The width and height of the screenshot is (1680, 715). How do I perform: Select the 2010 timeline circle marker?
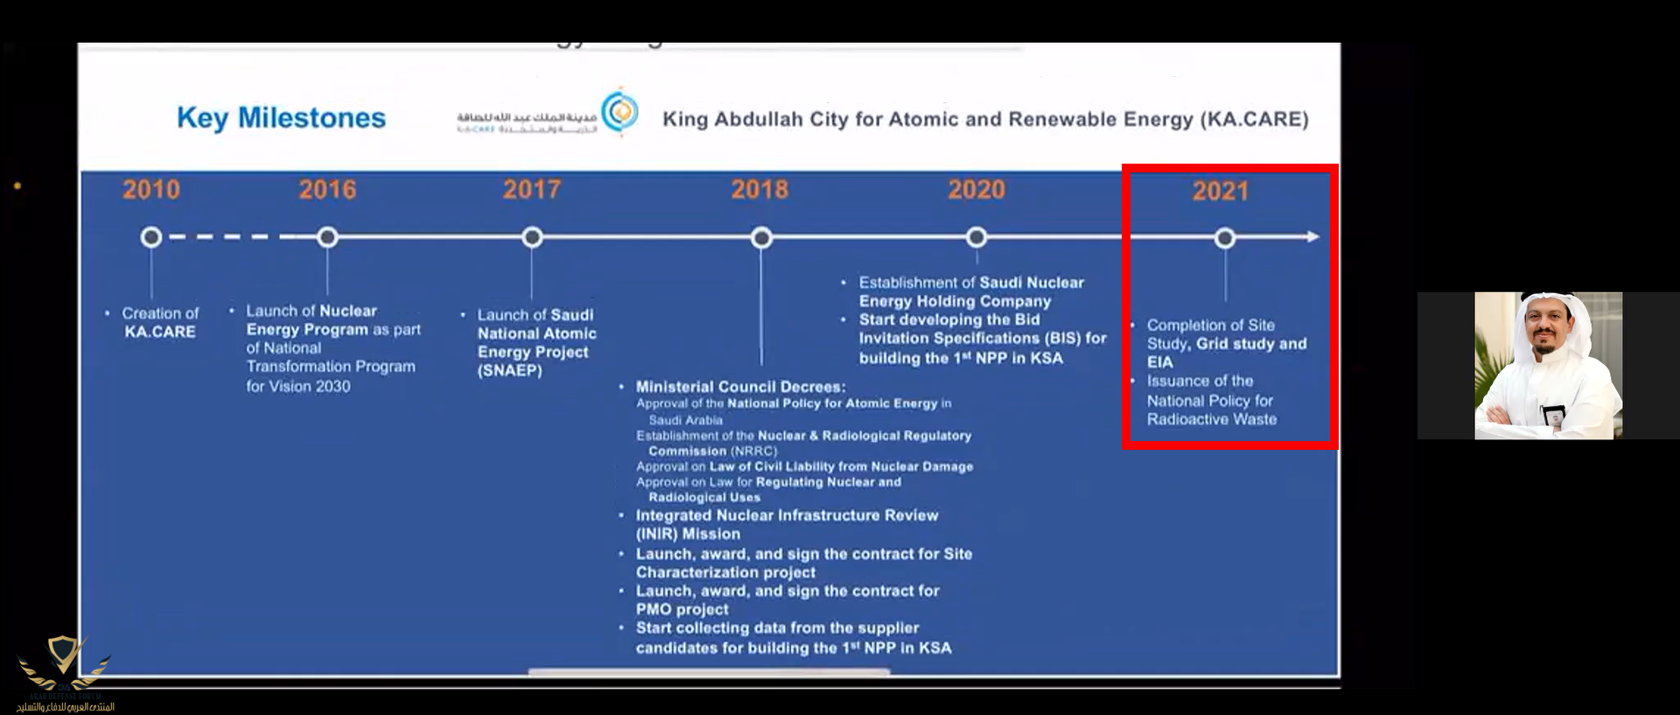pyautogui.click(x=151, y=237)
